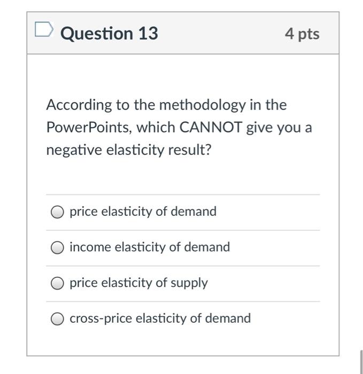
Task: Click the 'cross-price elasticity of demand' answer label
Action: tap(160, 318)
